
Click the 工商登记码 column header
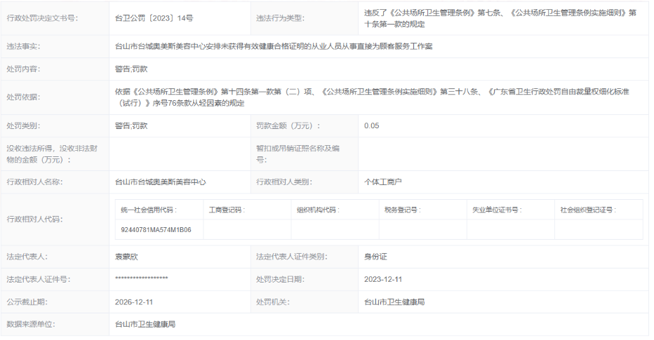tap(226, 210)
